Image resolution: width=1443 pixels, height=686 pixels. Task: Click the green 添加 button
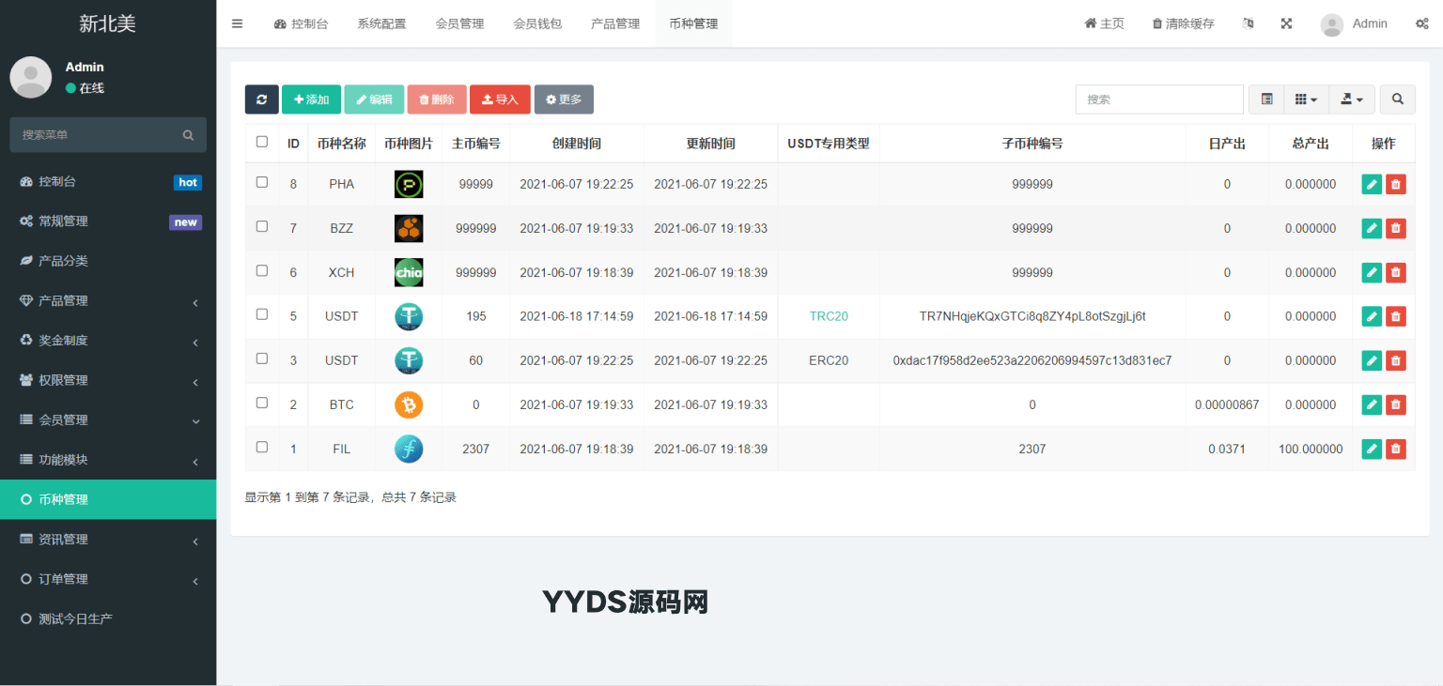point(311,99)
